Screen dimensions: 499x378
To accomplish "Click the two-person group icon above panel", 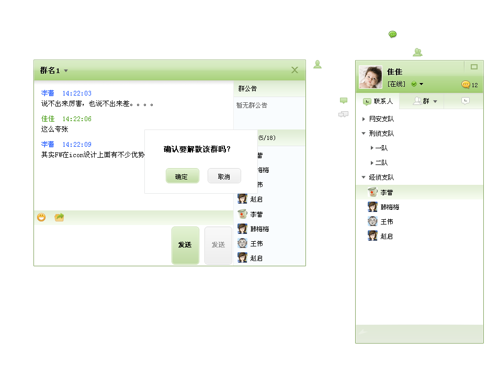I will [417, 52].
